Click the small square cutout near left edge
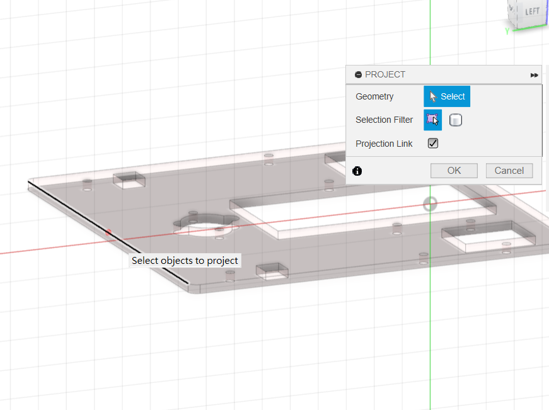Viewport: 549px width, 410px height. 129,179
